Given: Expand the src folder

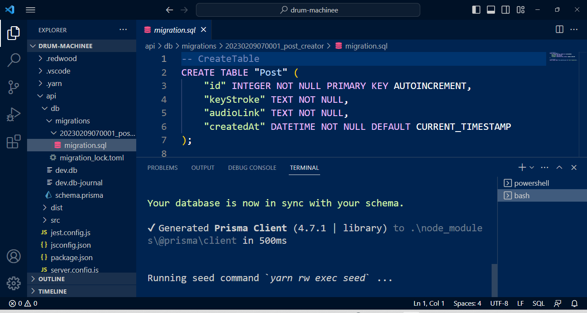Looking at the screenshot, I should click(82, 220).
